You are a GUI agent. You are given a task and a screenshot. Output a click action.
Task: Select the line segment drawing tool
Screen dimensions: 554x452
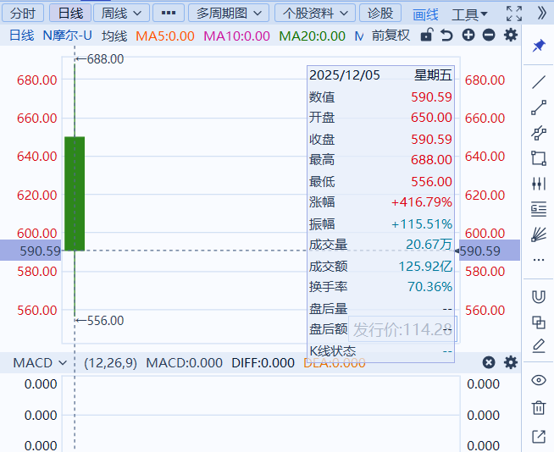(538, 107)
